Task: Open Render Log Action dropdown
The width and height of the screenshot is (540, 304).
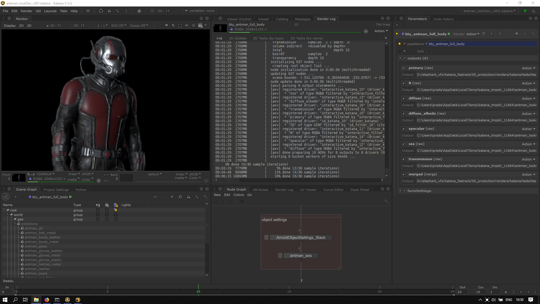Action: pyautogui.click(x=381, y=31)
